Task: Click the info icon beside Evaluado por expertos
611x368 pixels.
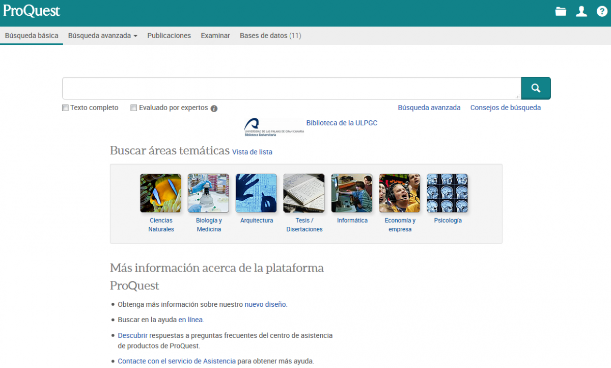Action: click(214, 108)
